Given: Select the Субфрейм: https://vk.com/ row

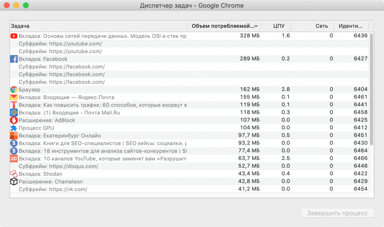Looking at the screenshot, I should point(189,189).
